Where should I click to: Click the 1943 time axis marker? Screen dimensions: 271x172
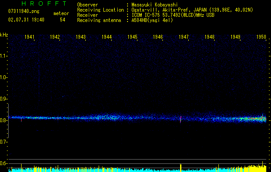point(81,37)
